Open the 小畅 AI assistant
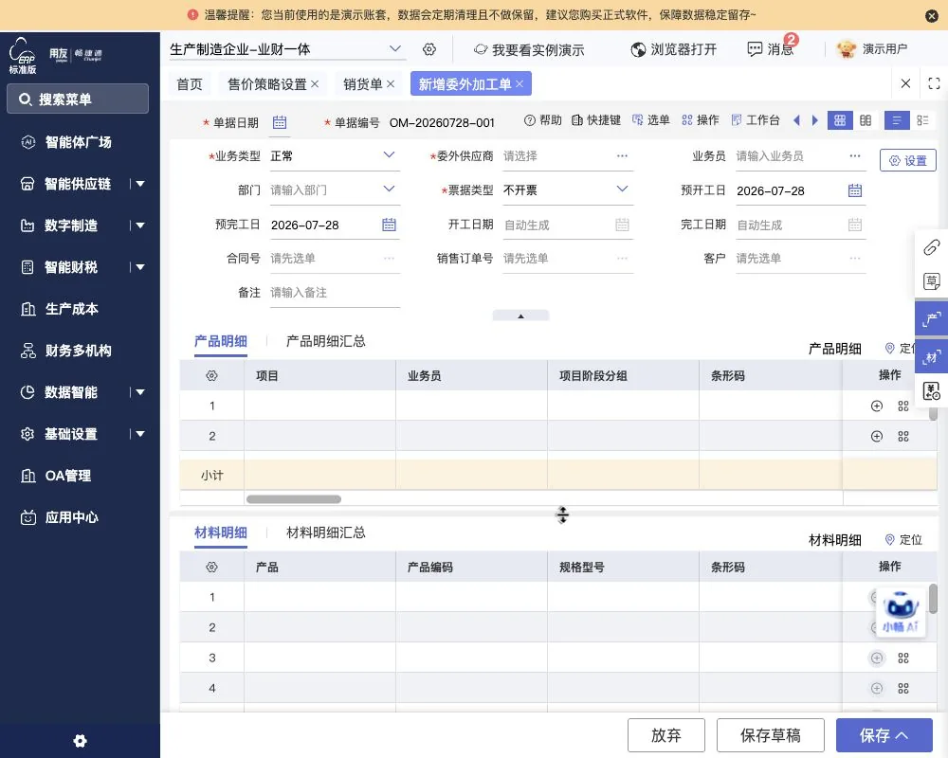 [x=901, y=611]
